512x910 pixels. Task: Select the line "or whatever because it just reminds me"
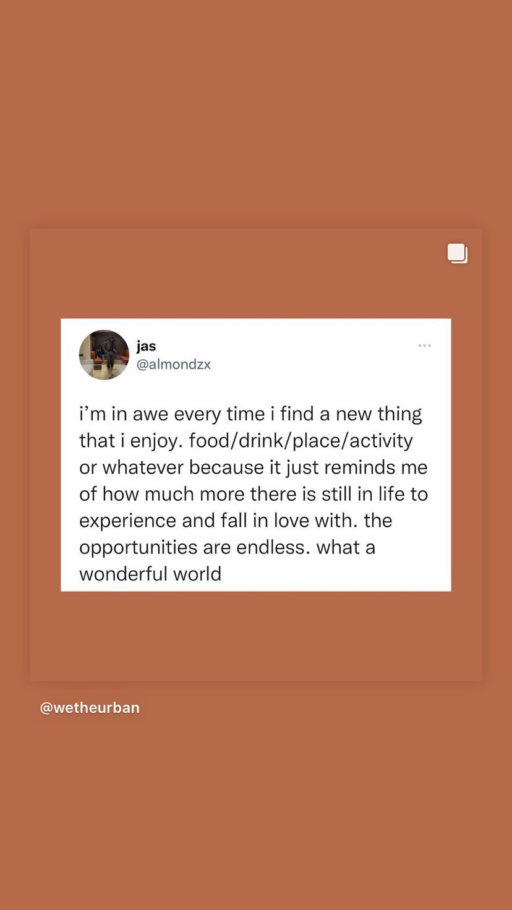tap(254, 467)
